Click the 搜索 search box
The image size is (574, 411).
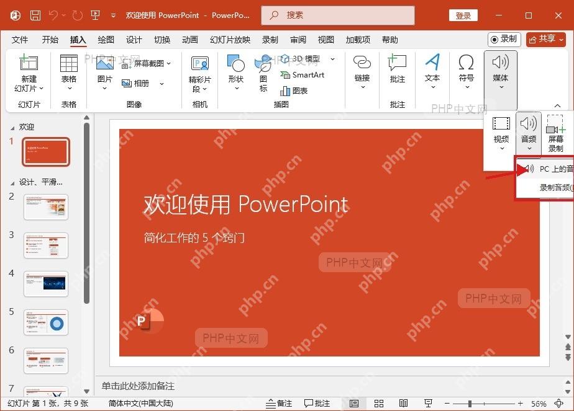tap(337, 15)
